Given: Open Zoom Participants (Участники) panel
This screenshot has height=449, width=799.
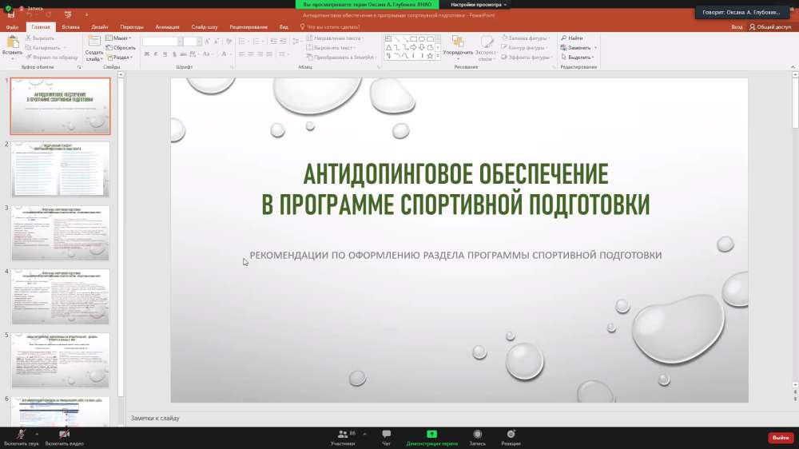Looking at the screenshot, I should tap(343, 437).
